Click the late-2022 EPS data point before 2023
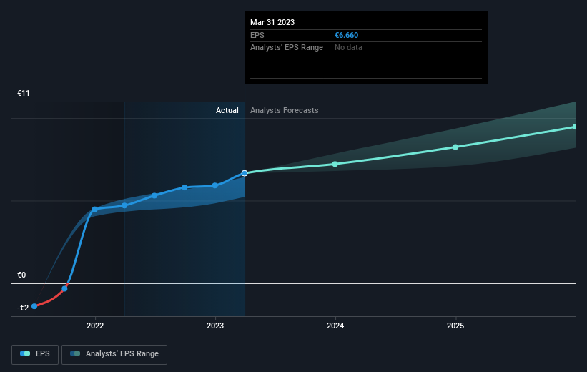The width and height of the screenshot is (587, 372). click(x=184, y=187)
